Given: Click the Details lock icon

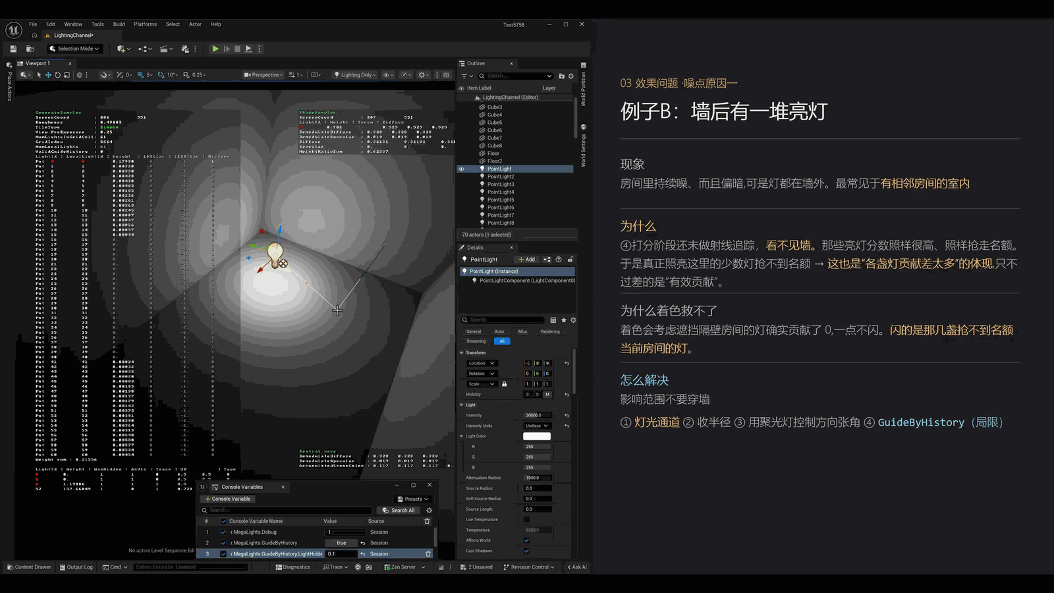Looking at the screenshot, I should point(570,260).
